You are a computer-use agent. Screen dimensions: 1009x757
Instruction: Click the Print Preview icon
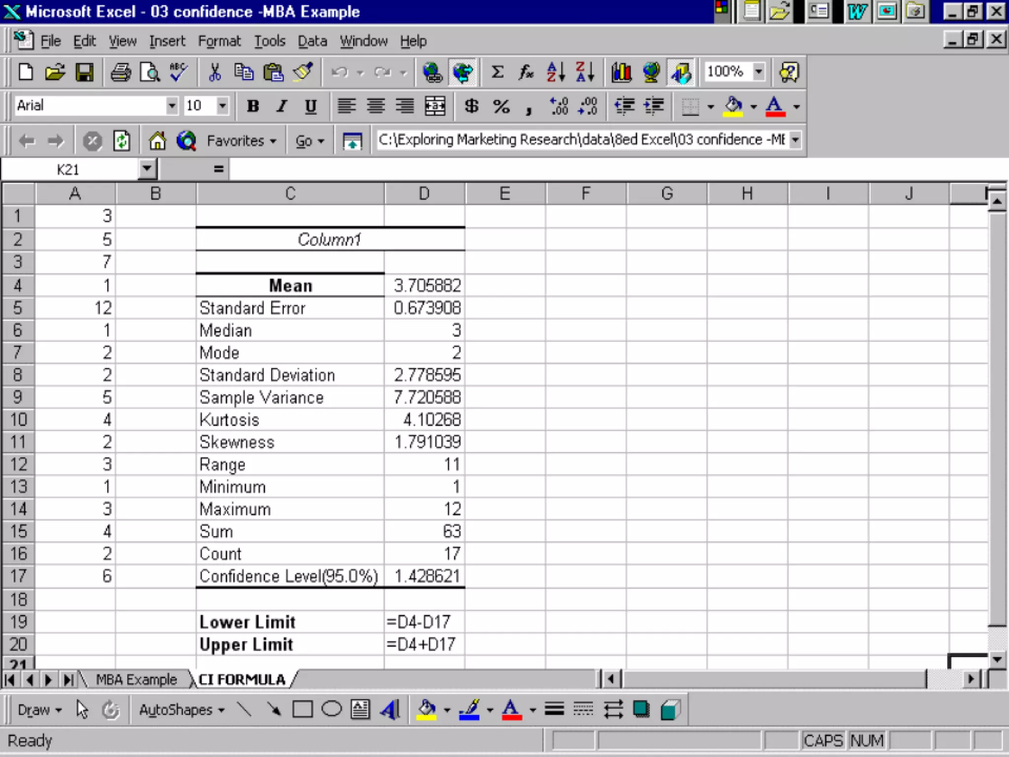[x=149, y=72]
